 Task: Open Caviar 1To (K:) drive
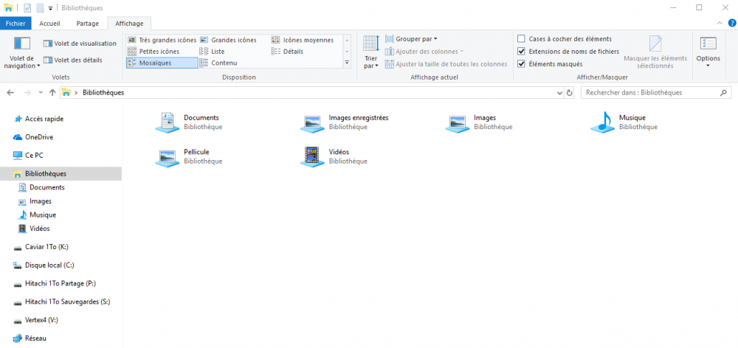click(47, 247)
